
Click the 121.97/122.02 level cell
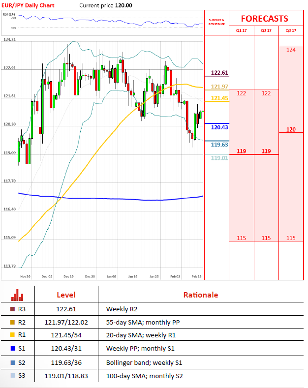coord(66,323)
